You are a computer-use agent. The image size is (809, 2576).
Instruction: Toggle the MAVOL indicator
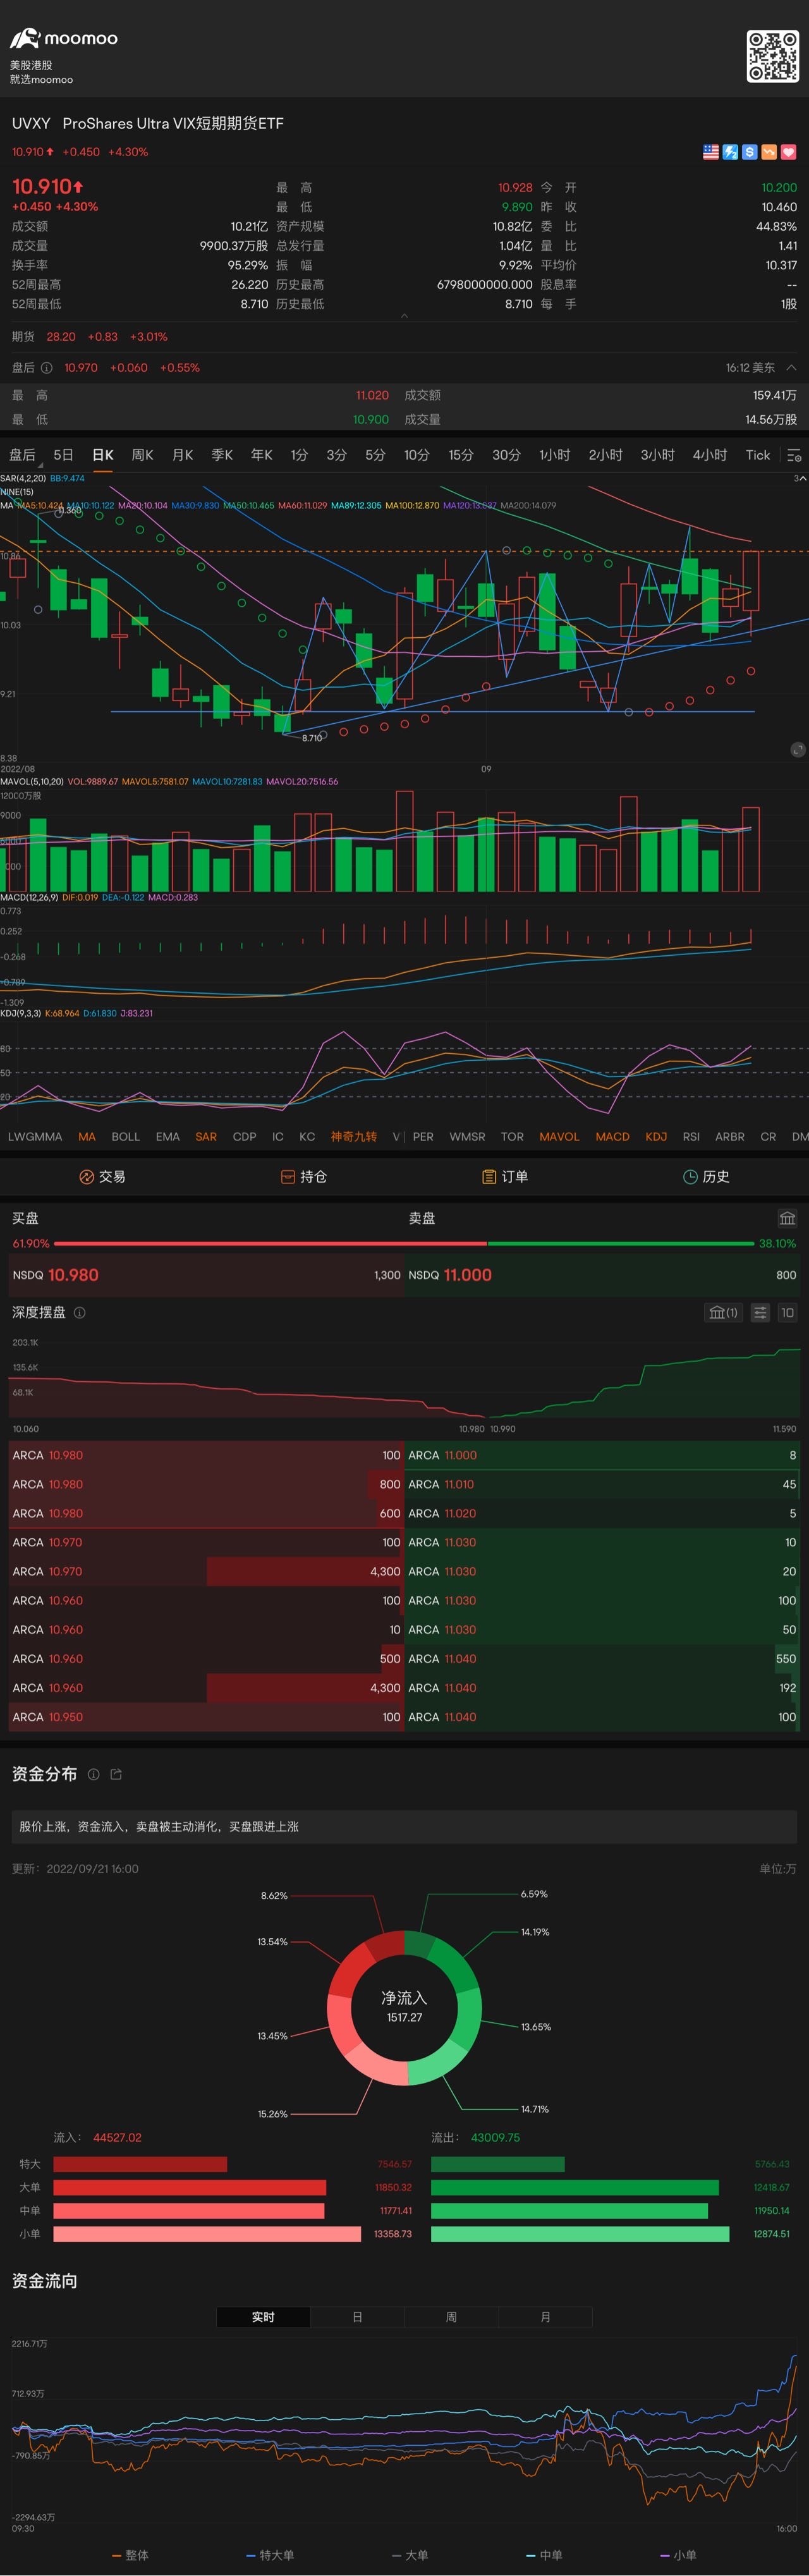(559, 1137)
